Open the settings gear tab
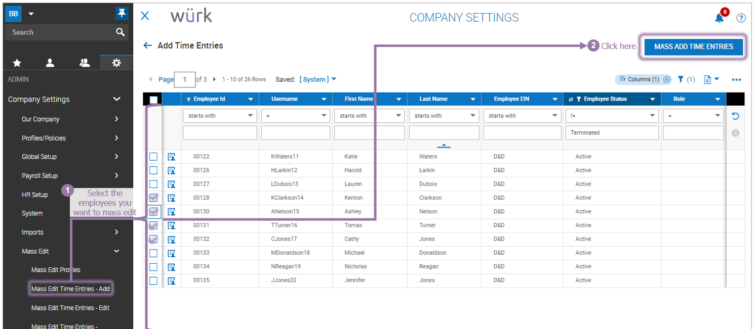The height and width of the screenshot is (329, 755). coord(116,63)
